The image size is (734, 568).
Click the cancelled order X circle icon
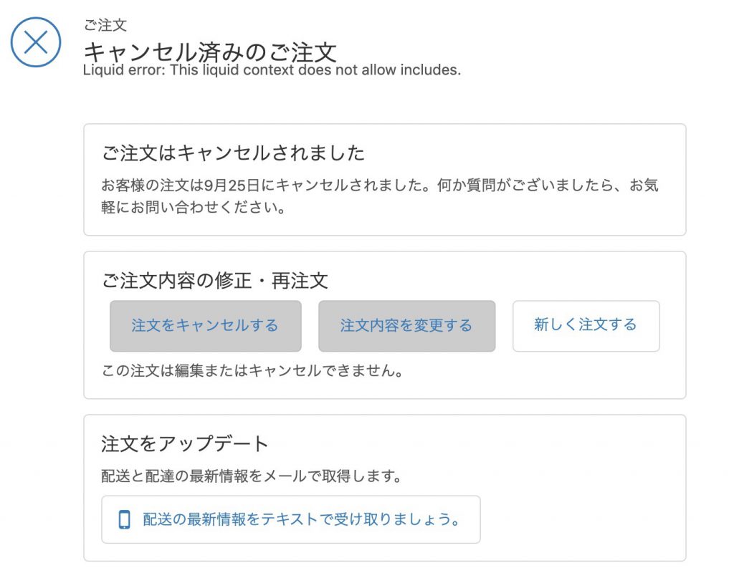tap(36, 42)
